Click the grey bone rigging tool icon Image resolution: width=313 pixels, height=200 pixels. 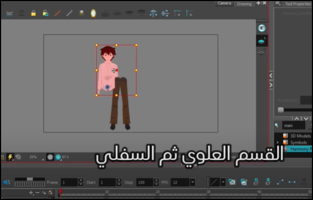pyautogui.click(x=70, y=14)
